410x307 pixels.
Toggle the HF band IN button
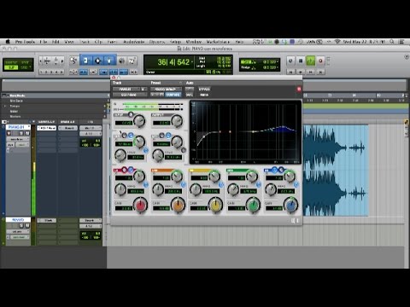tap(296, 185)
